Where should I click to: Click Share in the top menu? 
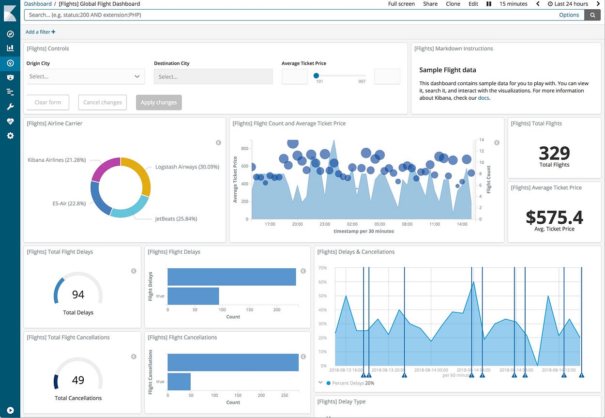[430, 4]
